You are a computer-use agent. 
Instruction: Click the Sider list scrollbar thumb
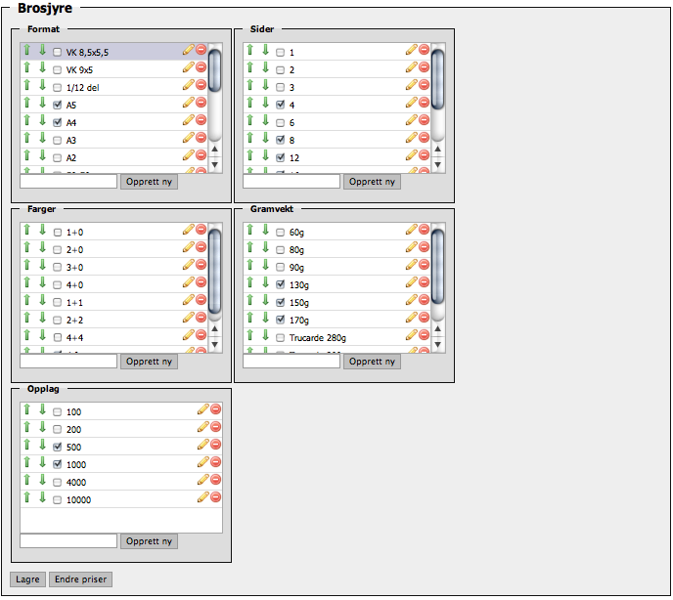tap(437, 88)
